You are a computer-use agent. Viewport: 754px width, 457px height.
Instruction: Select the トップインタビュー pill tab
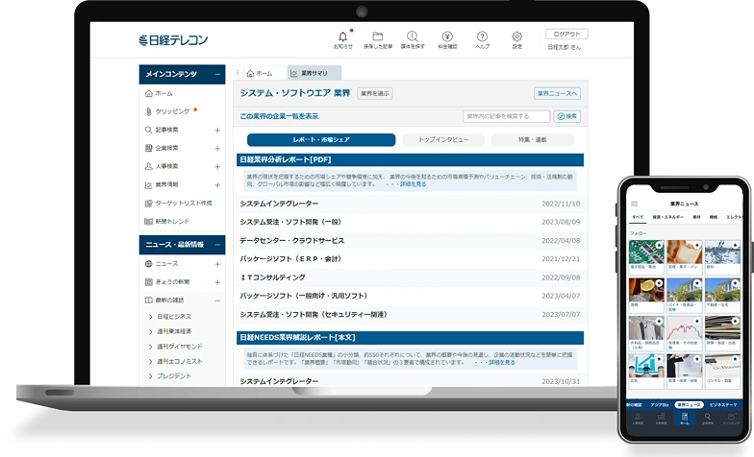[x=443, y=140]
